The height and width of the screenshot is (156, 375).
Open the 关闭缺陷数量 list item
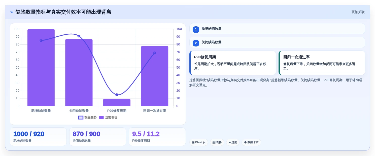pyautogui.click(x=277, y=42)
